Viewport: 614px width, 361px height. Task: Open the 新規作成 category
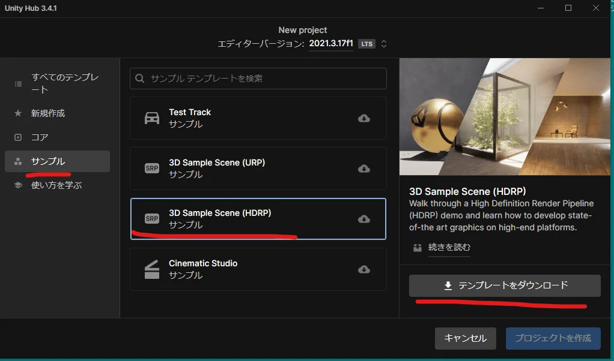pos(57,113)
